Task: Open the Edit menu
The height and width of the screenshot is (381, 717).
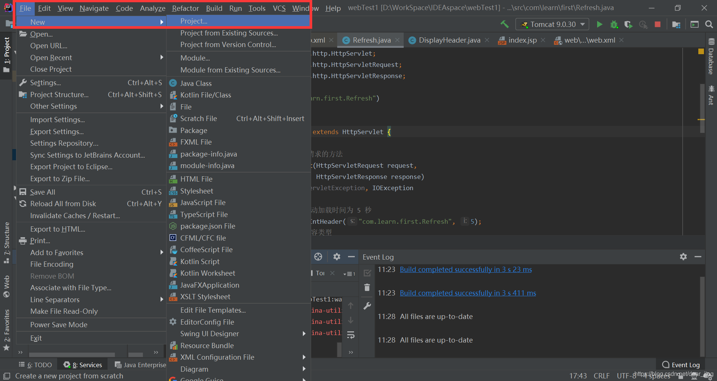Action: coord(44,8)
